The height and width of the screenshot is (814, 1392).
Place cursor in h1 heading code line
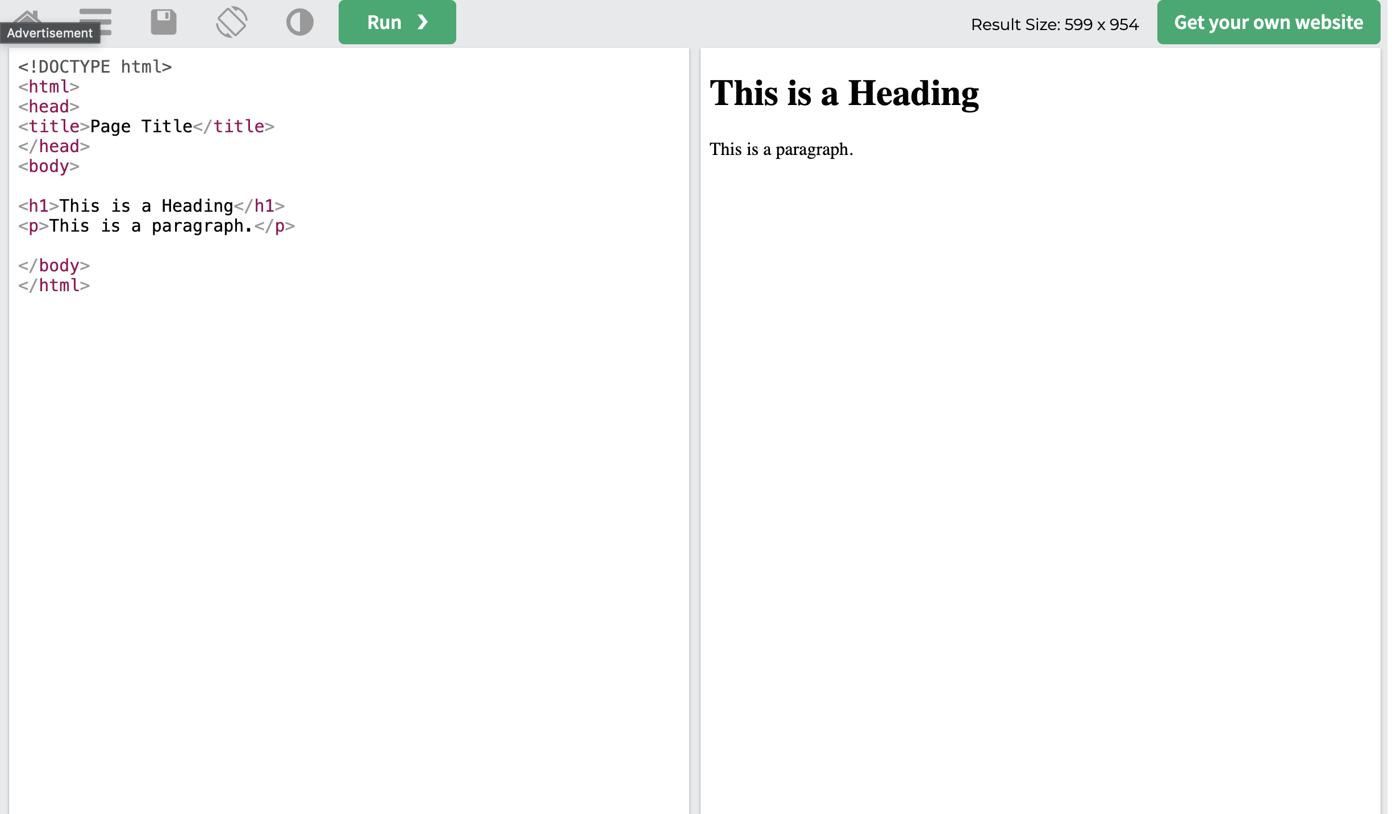tap(151, 206)
